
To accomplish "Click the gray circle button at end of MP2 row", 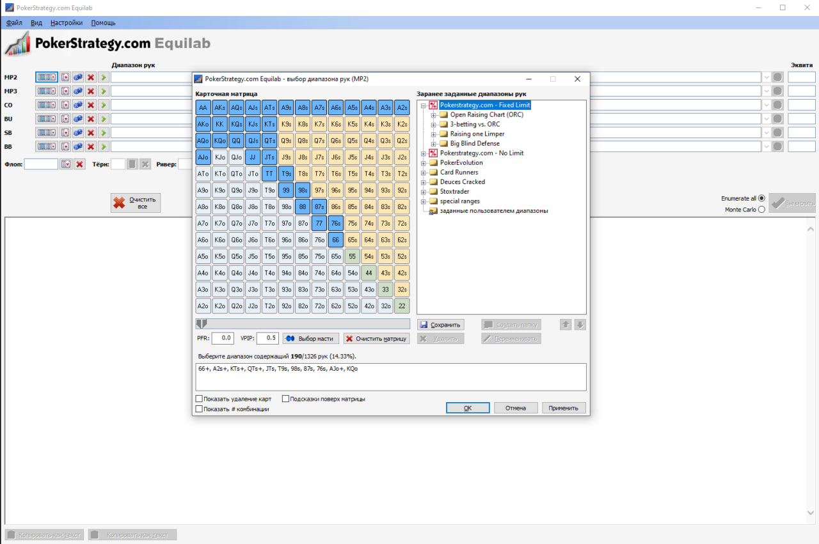I will pos(777,77).
